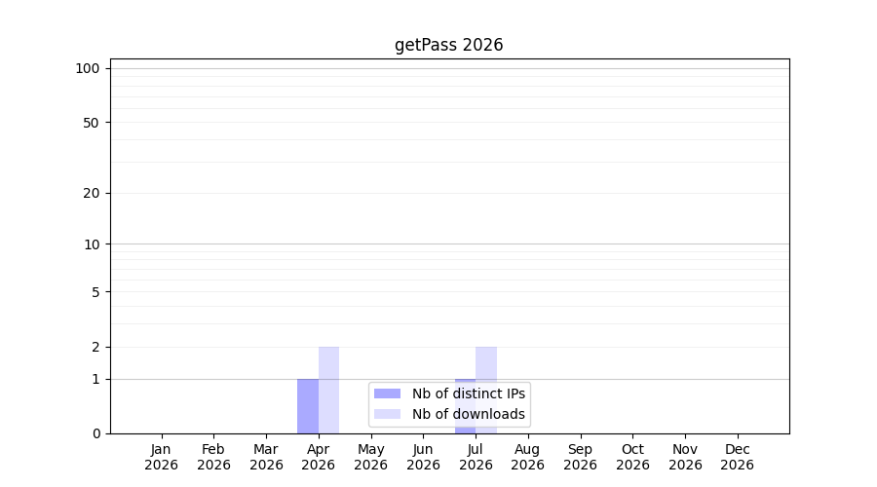Click the Aug 2026 axis label

pos(527,457)
